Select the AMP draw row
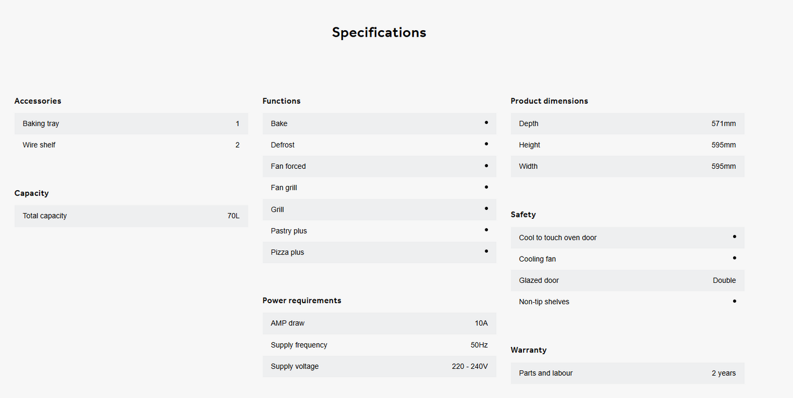Image resolution: width=793 pixels, height=398 pixels. point(379,323)
